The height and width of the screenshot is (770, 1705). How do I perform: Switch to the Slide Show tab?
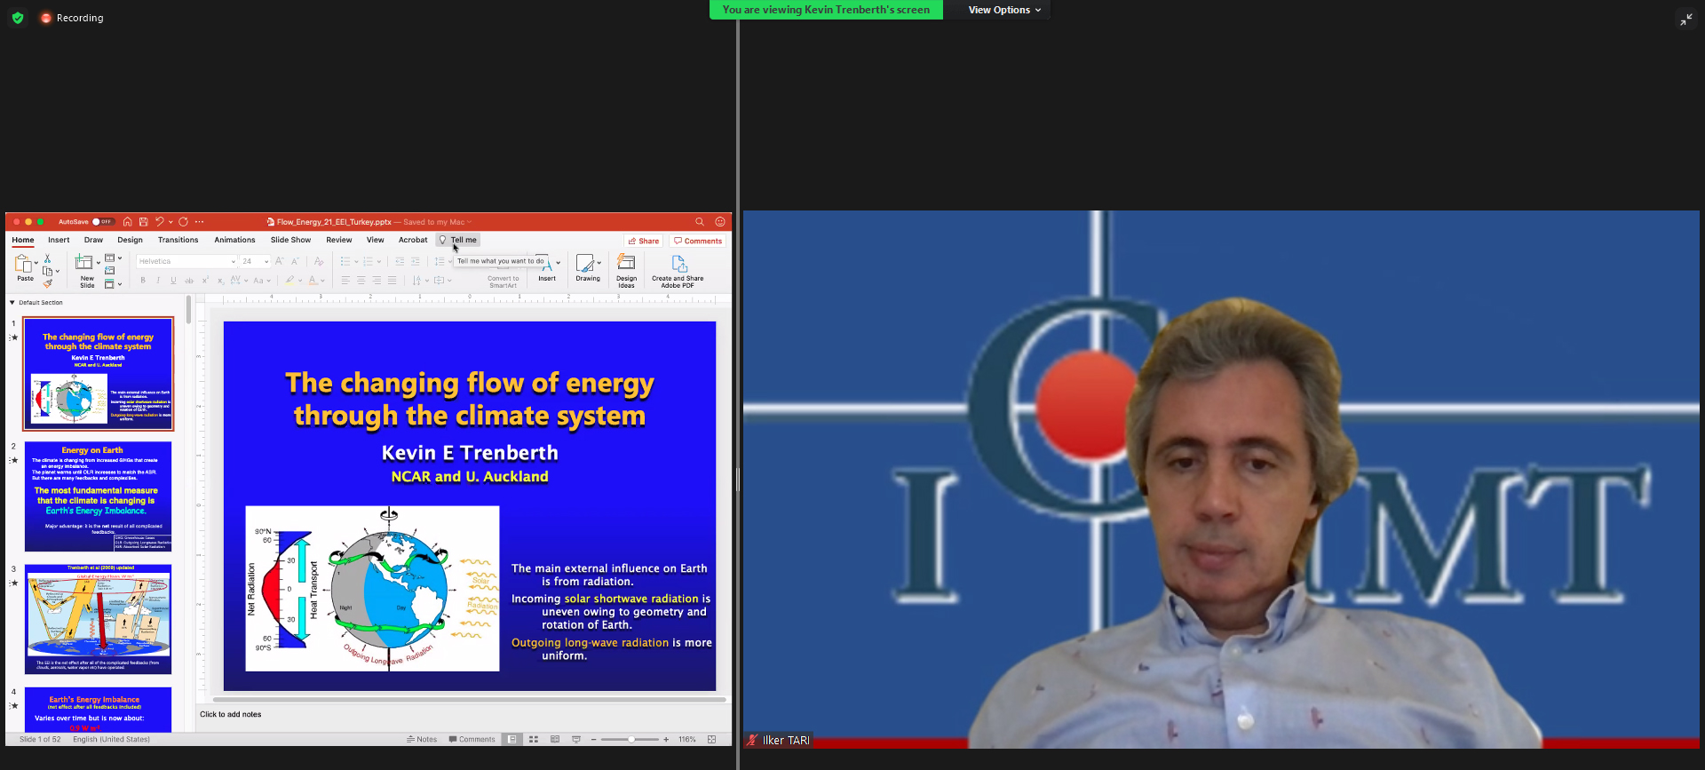290,240
